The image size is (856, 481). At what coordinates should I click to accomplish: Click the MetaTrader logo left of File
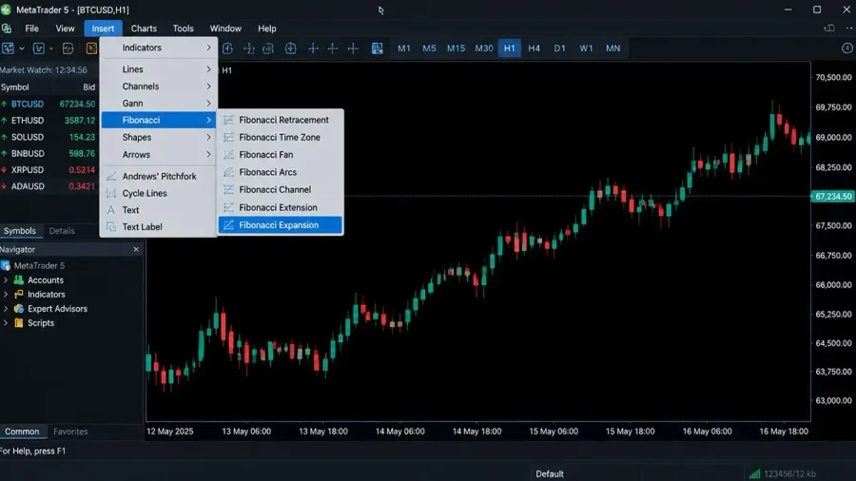click(x=7, y=29)
